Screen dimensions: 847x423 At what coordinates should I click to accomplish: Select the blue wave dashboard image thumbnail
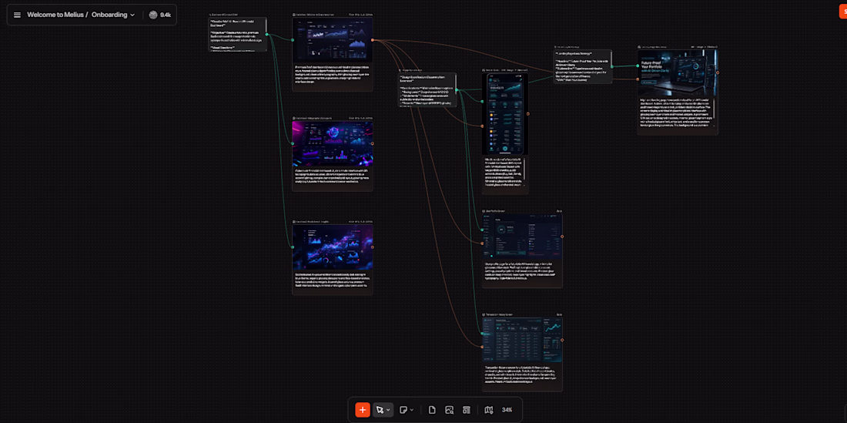[x=332, y=247]
